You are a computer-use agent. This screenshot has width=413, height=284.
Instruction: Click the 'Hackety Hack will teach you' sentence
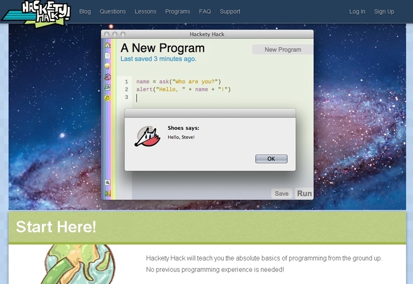264,258
